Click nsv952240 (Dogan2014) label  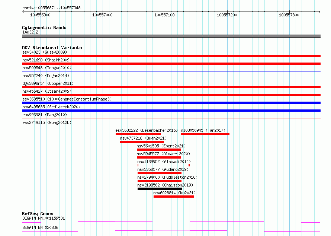(46, 76)
